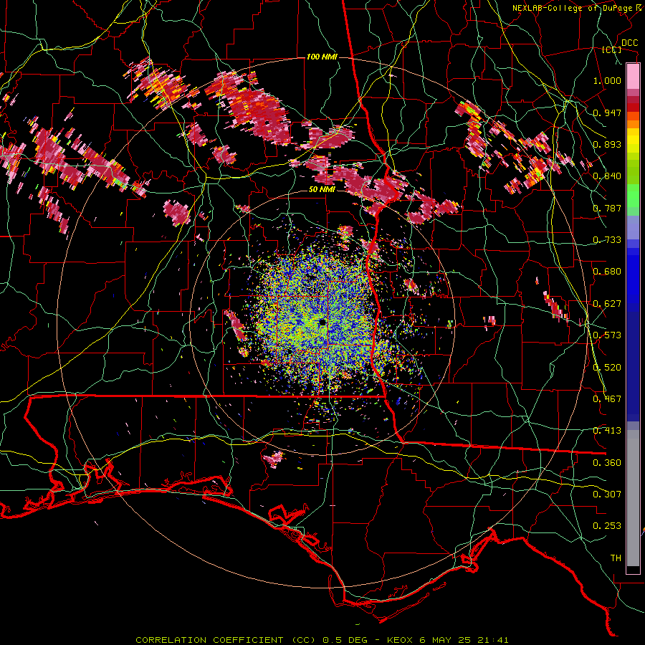
Task: Click the 50 NMI range ring label
Action: click(322, 189)
